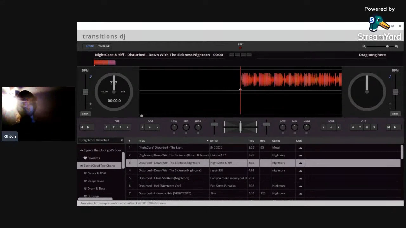This screenshot has width=406, height=228.
Task: Increase left deck pitch with plus icon
Action: point(90,104)
